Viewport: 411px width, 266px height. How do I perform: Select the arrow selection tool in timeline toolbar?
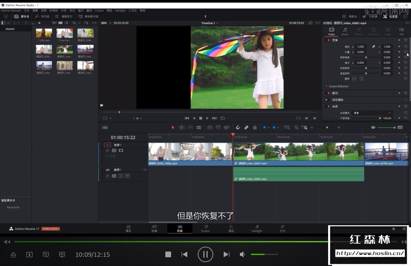pos(173,128)
